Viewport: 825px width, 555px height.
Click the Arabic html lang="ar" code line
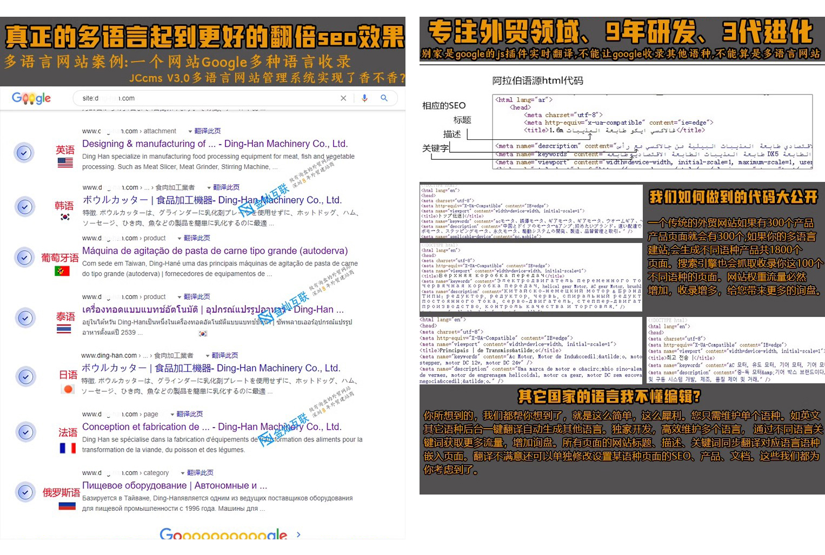click(524, 100)
